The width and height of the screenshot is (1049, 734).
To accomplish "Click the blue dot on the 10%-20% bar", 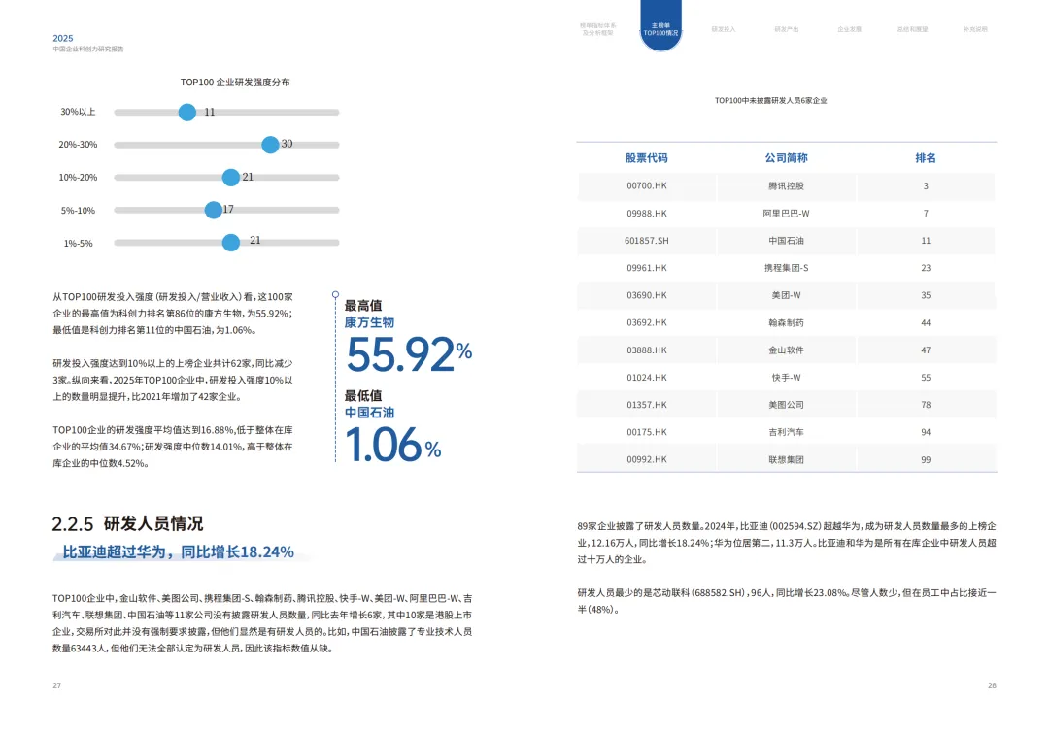I will point(231,177).
